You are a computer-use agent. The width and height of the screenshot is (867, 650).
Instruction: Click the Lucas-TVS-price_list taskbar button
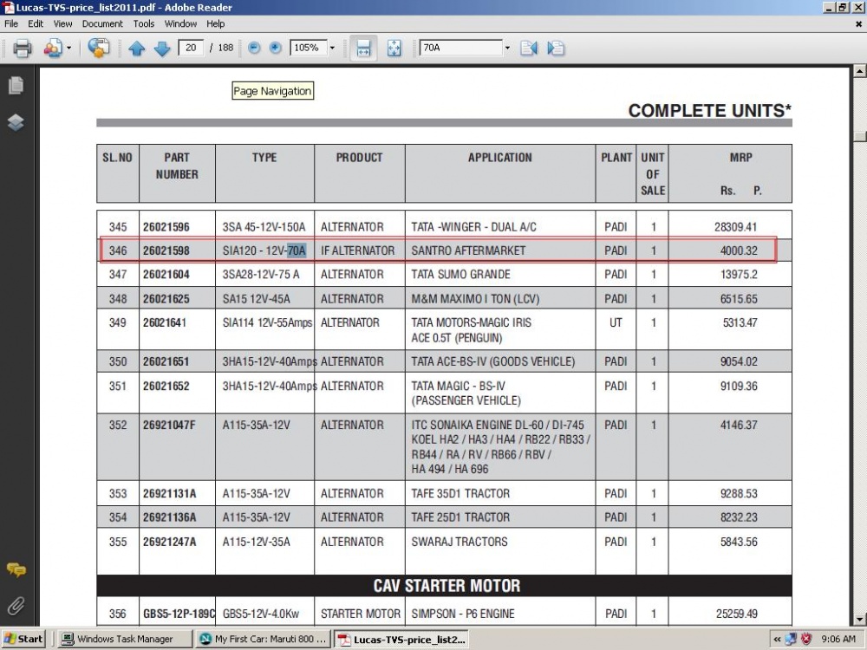pyautogui.click(x=402, y=639)
